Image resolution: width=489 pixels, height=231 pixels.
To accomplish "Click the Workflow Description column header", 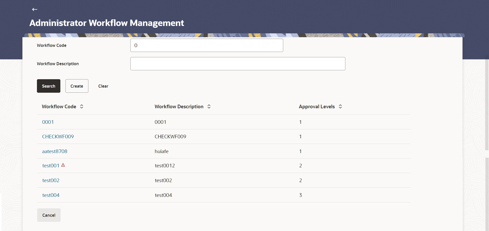I will coord(179,106).
